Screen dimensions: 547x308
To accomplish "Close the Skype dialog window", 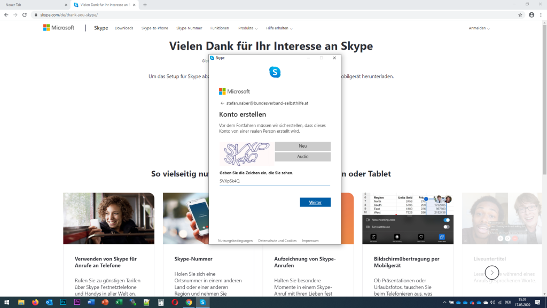I will coord(334,58).
